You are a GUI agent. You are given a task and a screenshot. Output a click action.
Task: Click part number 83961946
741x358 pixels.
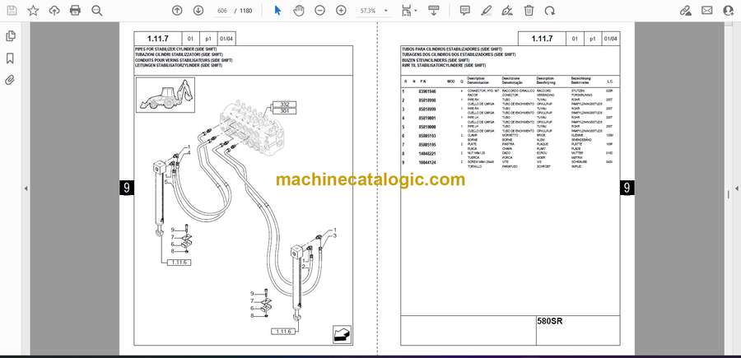click(x=427, y=91)
